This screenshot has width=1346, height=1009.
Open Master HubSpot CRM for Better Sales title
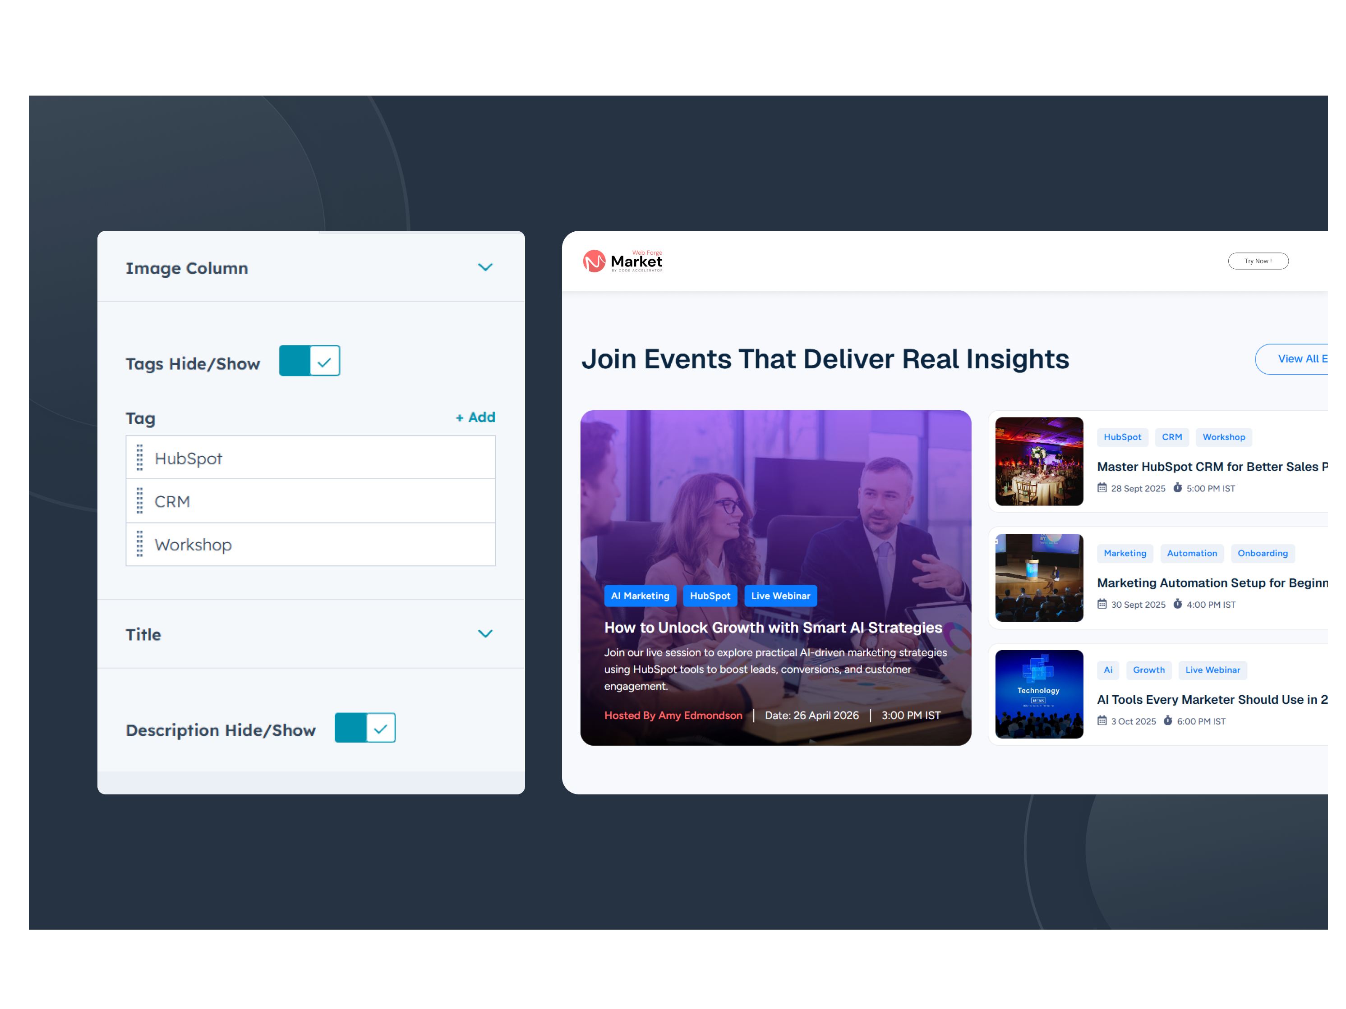pos(1212,467)
